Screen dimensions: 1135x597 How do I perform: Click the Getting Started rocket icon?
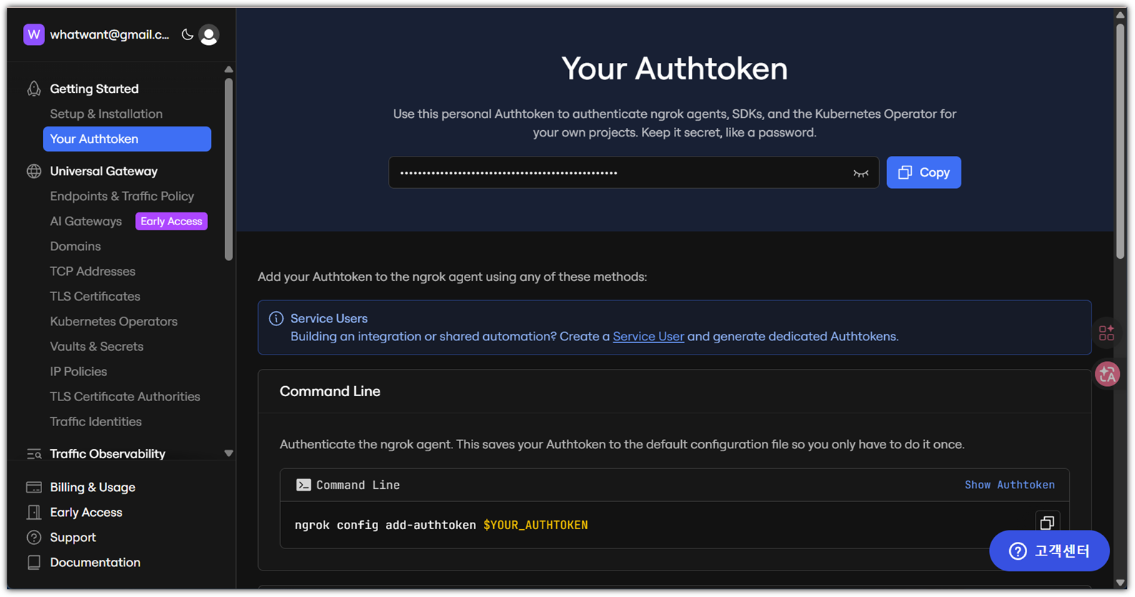pos(34,89)
